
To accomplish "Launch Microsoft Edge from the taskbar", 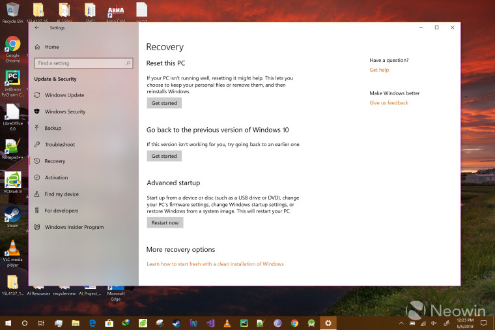I will point(92,323).
